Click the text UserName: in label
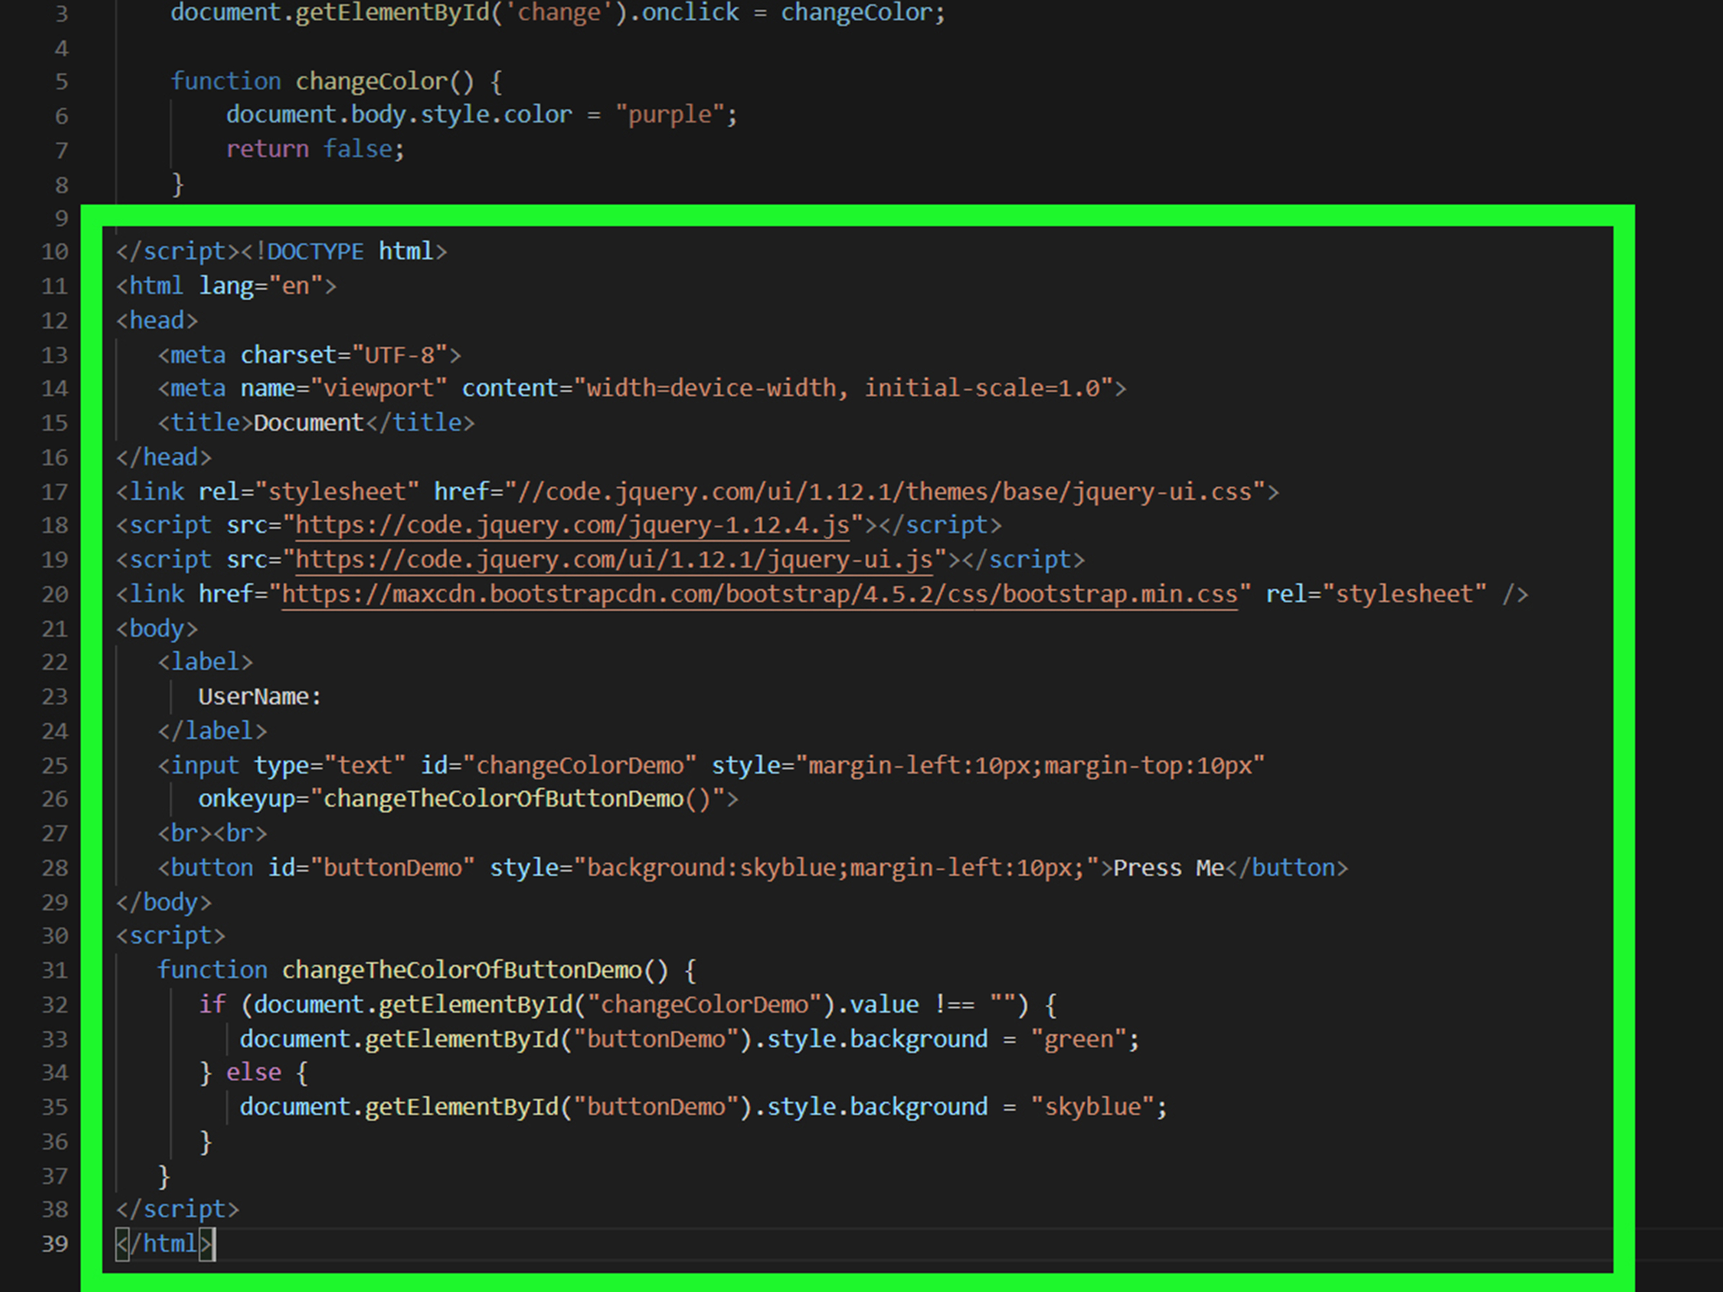This screenshot has height=1292, width=1723. tap(259, 697)
